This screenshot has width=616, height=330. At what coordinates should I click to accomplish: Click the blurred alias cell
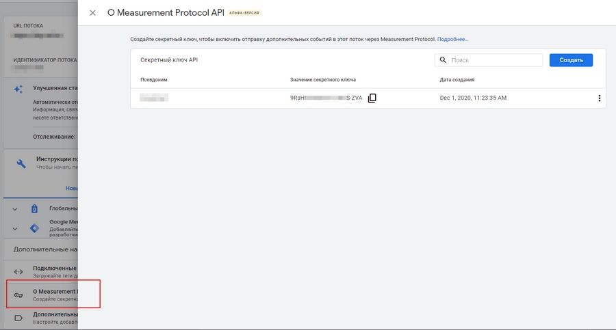click(154, 97)
